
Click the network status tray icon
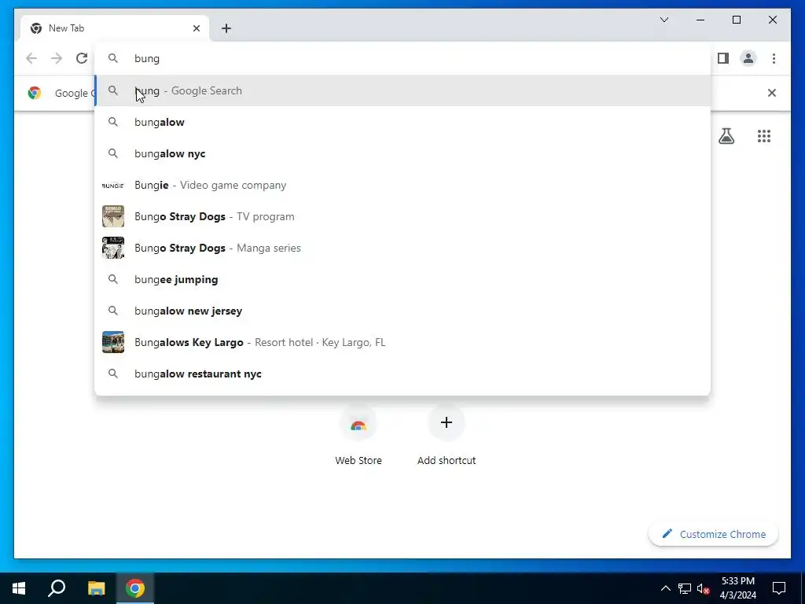pyautogui.click(x=685, y=588)
